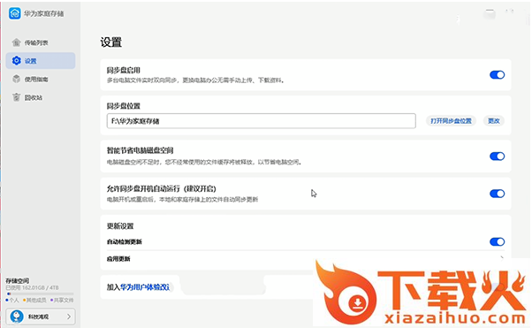The image size is (532, 328).
Task: Click the 设置 page title
Action: 111,42
